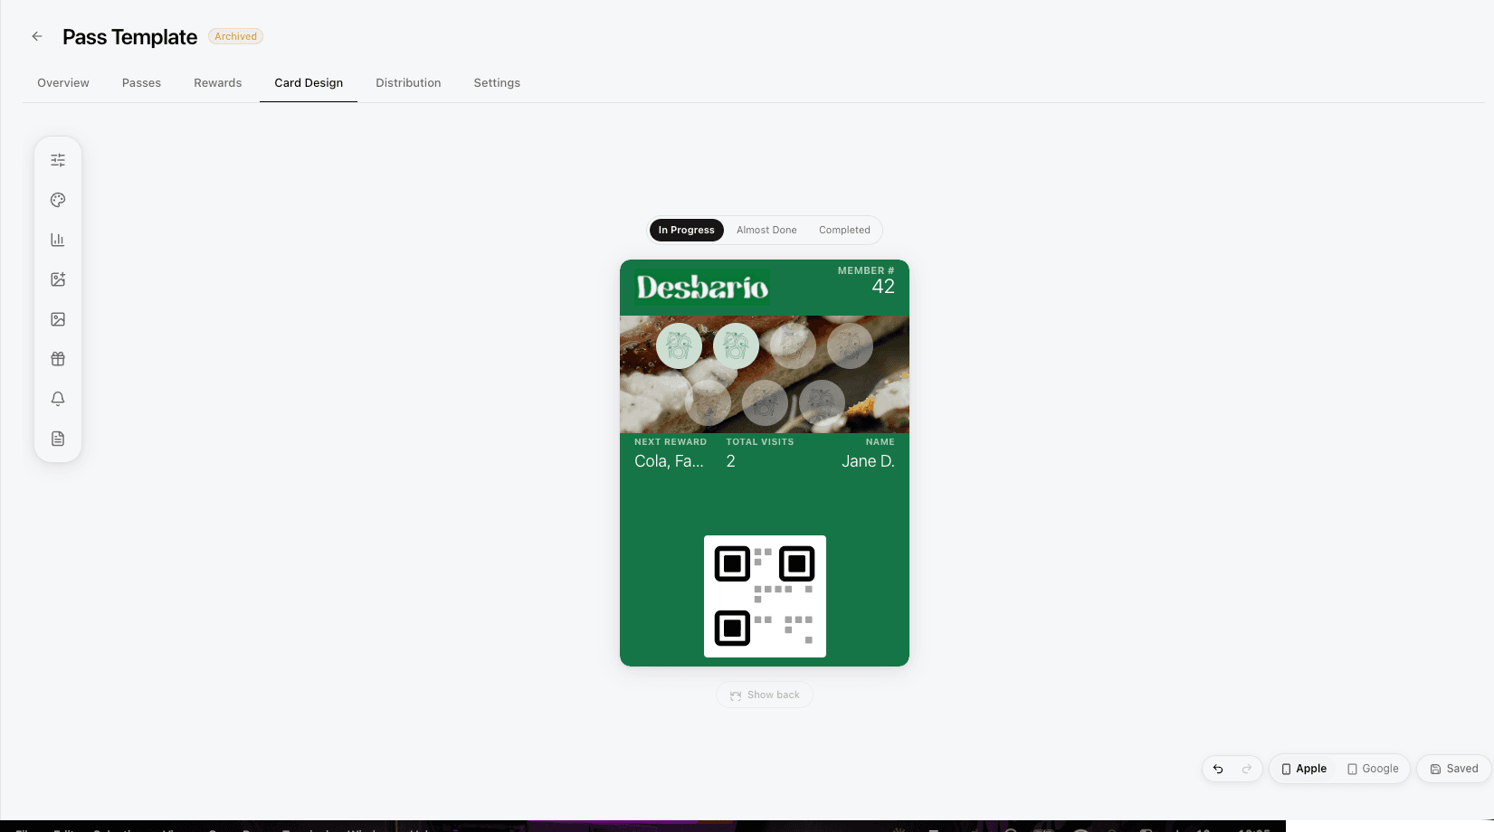
Task: Open the general settings panel icon
Action: coord(58,159)
